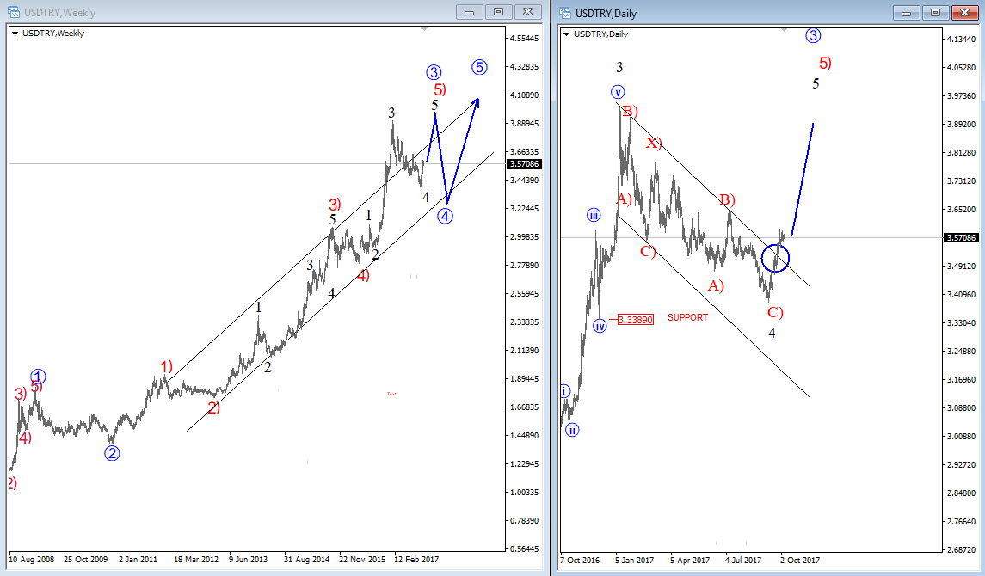Click the blue breakout circle on Daily chart
Image resolution: width=985 pixels, height=576 pixels.
click(x=775, y=258)
